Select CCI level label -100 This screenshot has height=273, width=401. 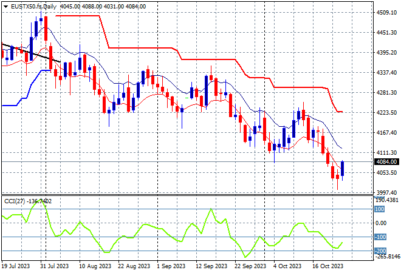[x=380, y=237]
